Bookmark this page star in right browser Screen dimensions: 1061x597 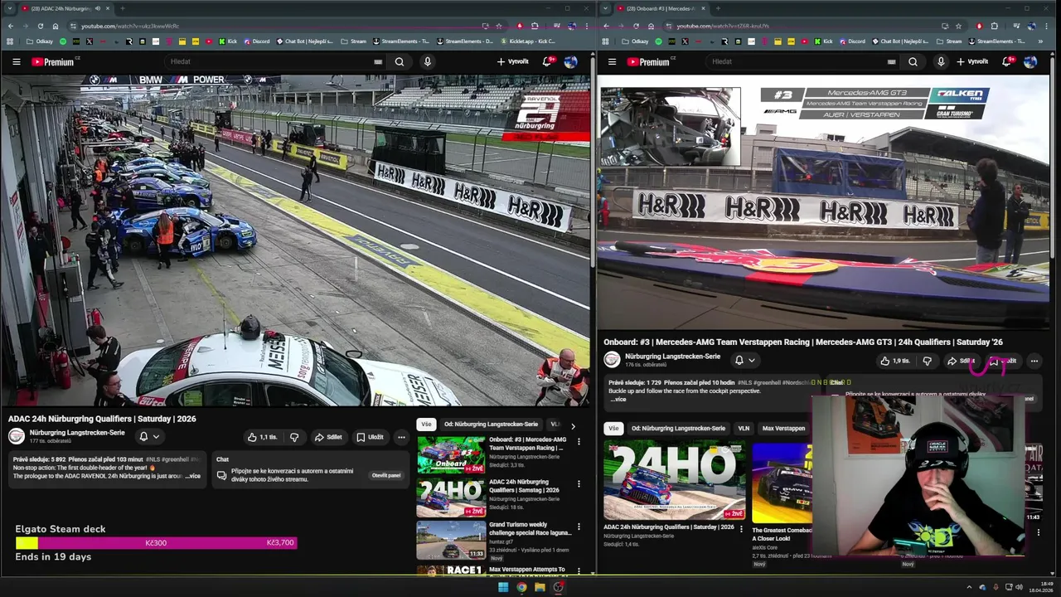958,26
